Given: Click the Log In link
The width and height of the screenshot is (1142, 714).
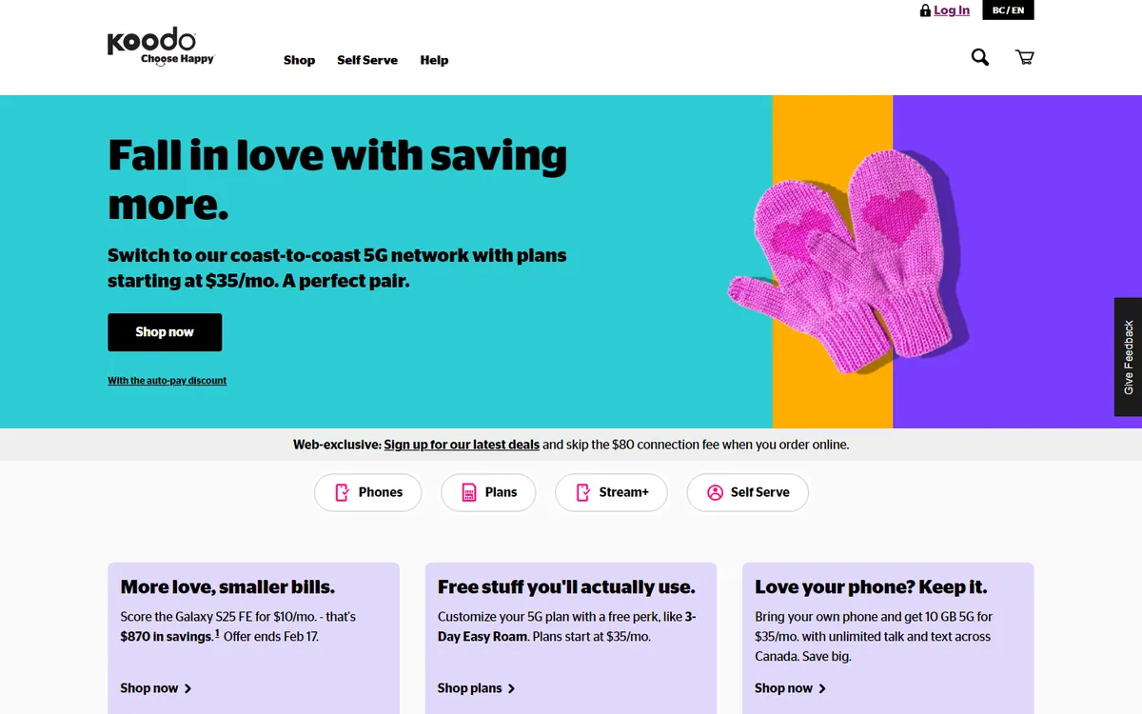Looking at the screenshot, I should tap(952, 10).
